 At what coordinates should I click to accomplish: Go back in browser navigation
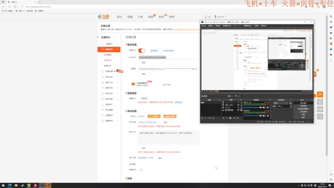tap(3, 7)
